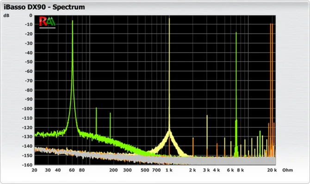This screenshot has height=184, width=310.
Task: Click the 200 frequency axis label
Action: 113,170
